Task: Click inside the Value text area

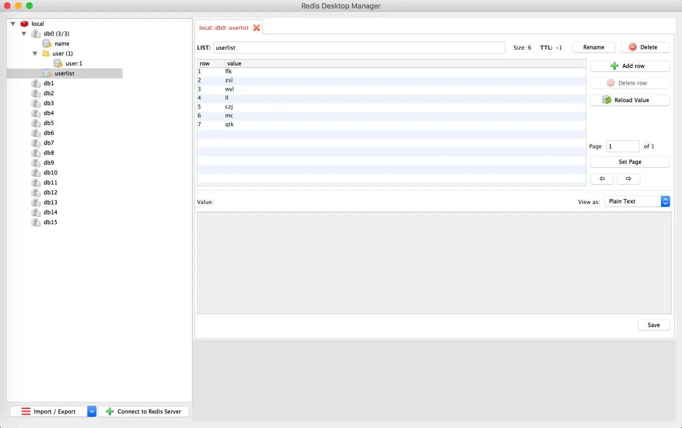Action: coord(434,263)
